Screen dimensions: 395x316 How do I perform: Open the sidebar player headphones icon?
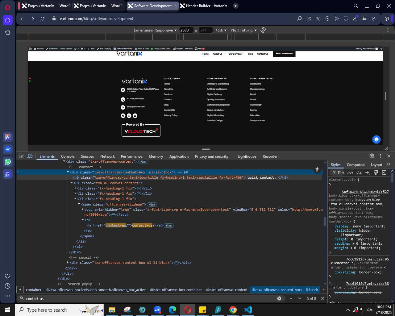(x=8, y=174)
